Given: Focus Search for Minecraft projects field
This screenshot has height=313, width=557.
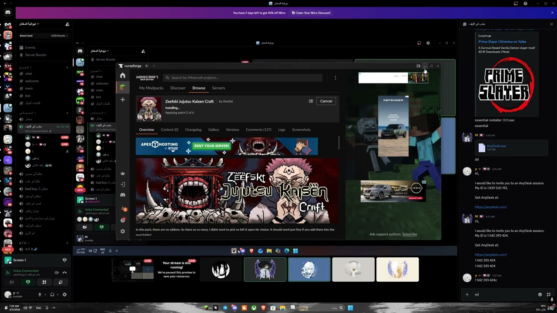Looking at the screenshot, I should 243,78.
